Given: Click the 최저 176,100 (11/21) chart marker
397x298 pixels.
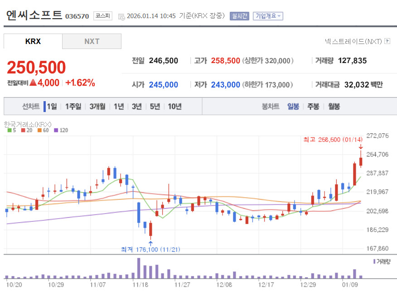Looking at the screenshot, I should click(150, 249).
